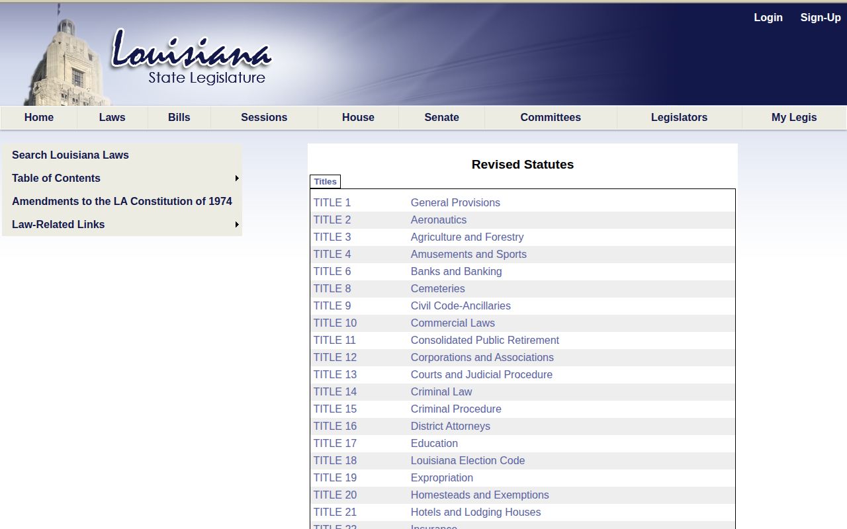The image size is (847, 529).
Task: Open Cemeteries title
Action: 438,289
